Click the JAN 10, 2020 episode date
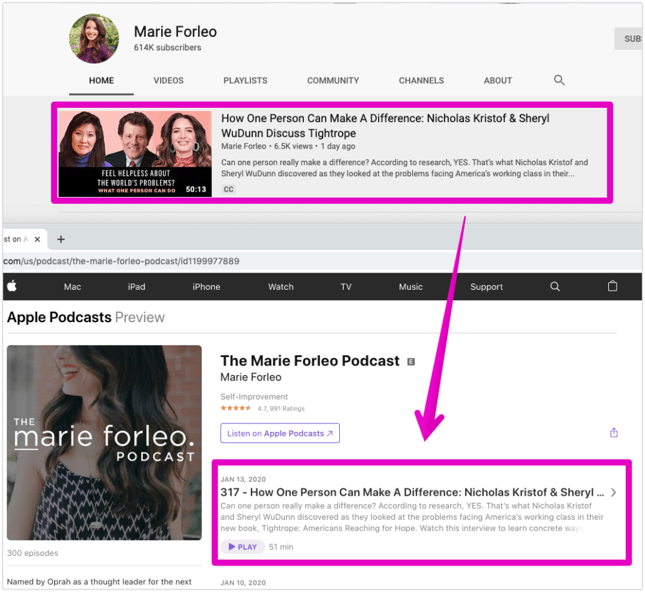This screenshot has width=645, height=592. 243,582
